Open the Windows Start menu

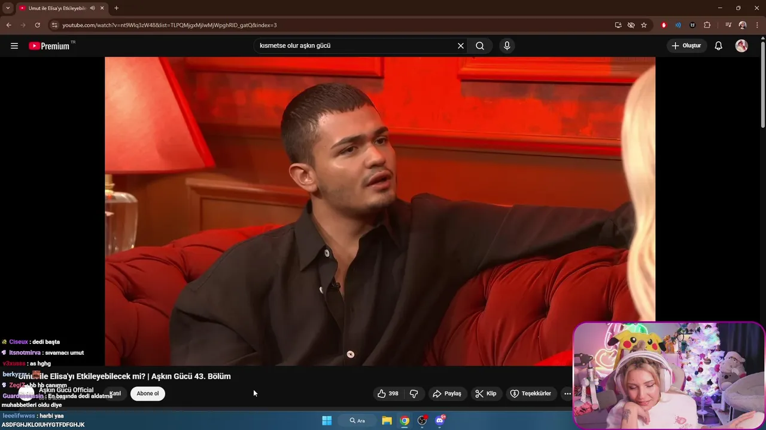coord(327,420)
